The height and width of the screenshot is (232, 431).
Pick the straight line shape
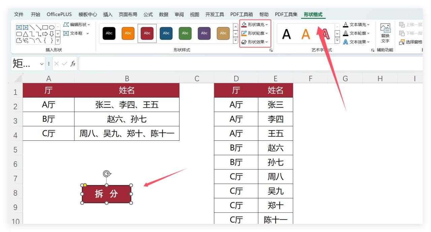(x=31, y=27)
